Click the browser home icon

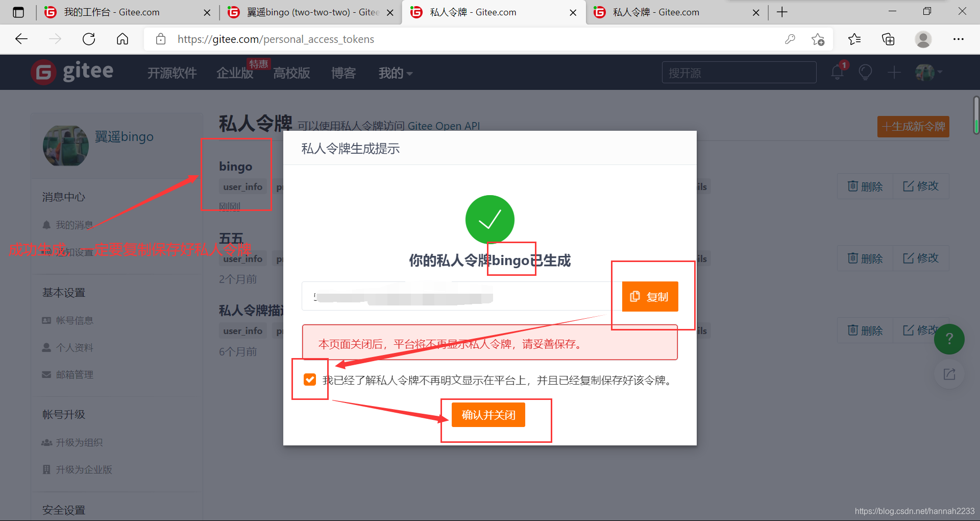coord(122,39)
